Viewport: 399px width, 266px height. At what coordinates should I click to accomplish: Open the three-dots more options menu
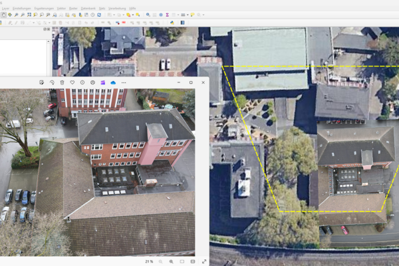(x=124, y=82)
